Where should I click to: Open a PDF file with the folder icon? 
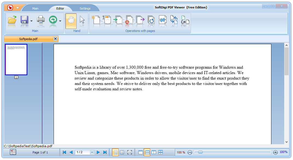[x=12, y=20]
